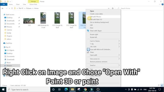Image resolution: width=164 pixels, height=92 pixels.
Task: Select OneDrive in navigation pane
Action: point(9,43)
